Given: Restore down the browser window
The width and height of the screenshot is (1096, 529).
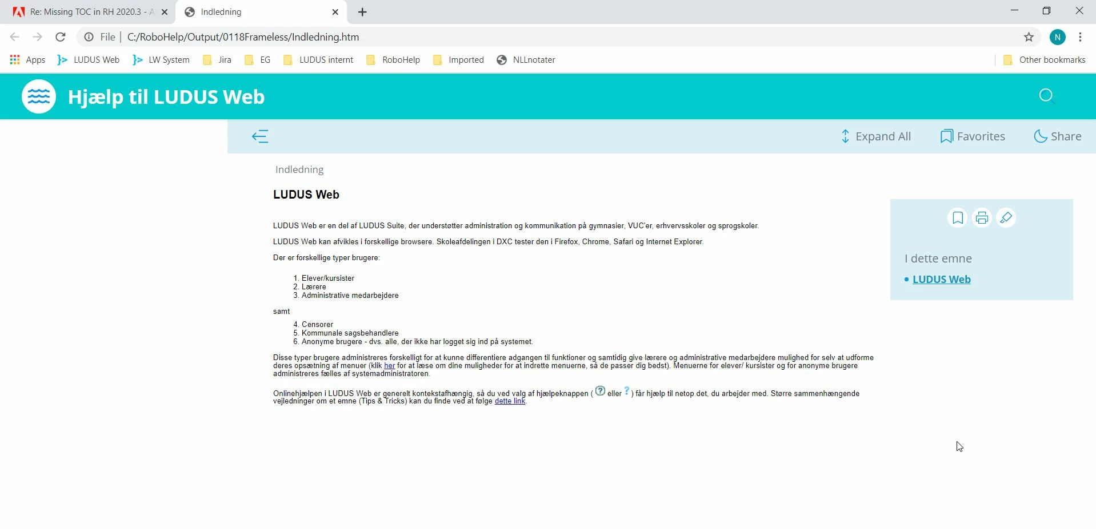Looking at the screenshot, I should point(1047,11).
